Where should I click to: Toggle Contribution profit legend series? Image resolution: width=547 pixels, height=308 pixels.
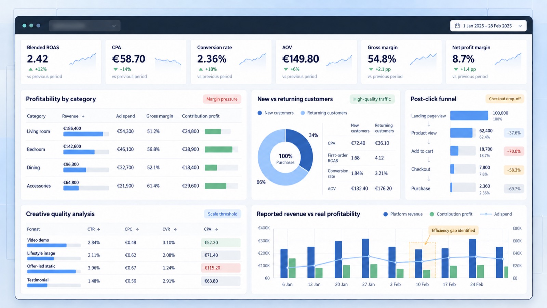coord(432,214)
